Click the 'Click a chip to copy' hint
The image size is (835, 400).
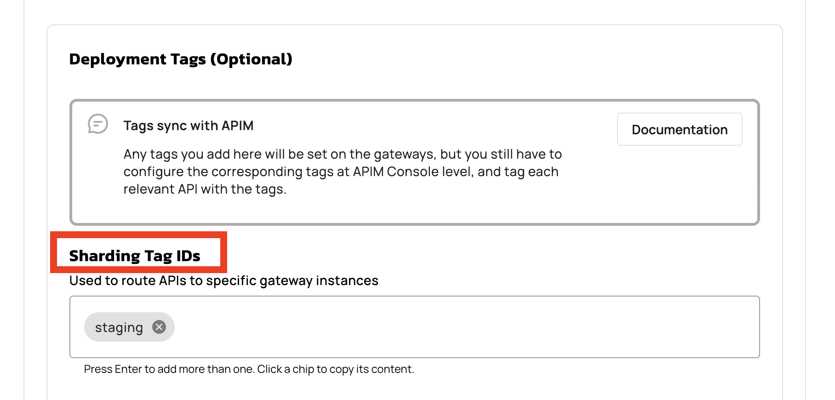[x=336, y=369]
